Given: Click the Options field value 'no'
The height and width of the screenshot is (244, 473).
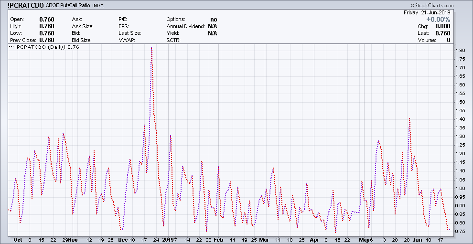Looking at the screenshot, I should (213, 19).
